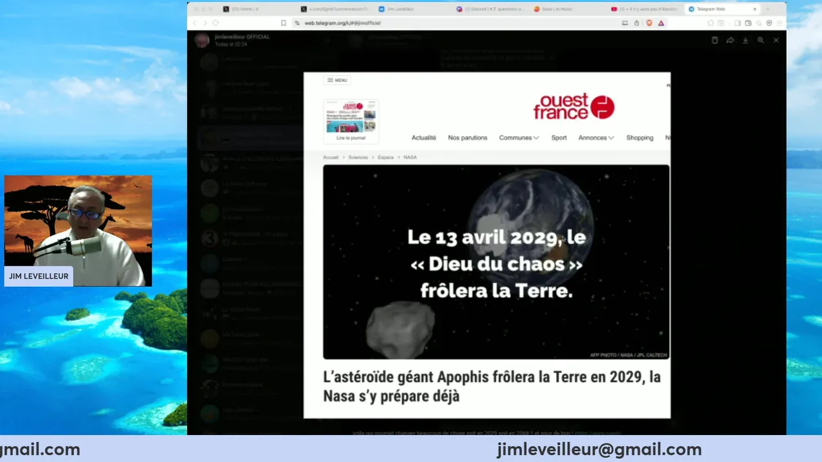Open Brave Rewards triangle icon

click(x=661, y=22)
